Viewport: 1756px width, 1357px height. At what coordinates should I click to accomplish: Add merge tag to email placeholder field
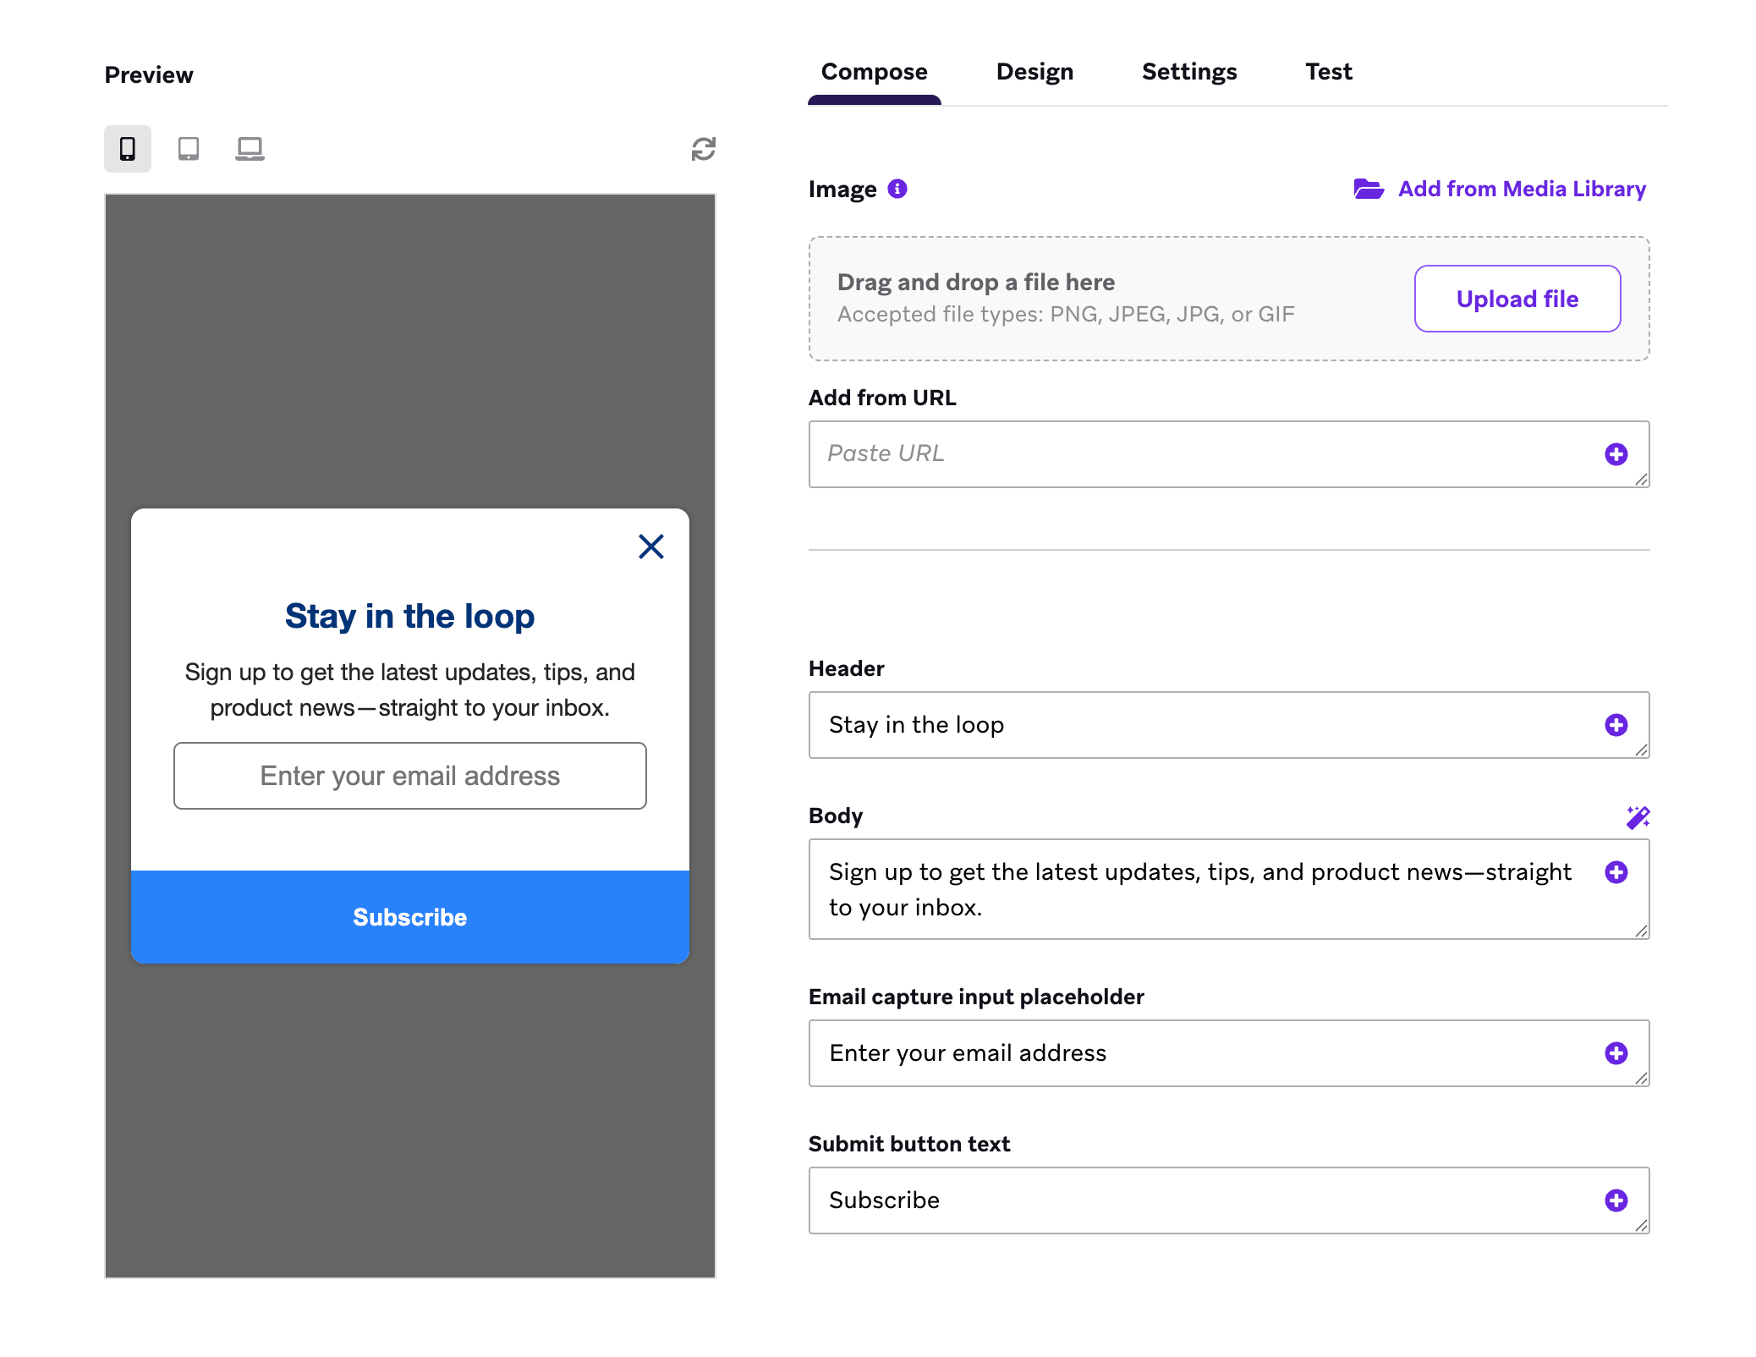coord(1616,1053)
